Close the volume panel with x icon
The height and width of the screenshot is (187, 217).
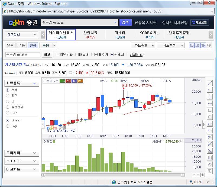[x=182, y=141]
